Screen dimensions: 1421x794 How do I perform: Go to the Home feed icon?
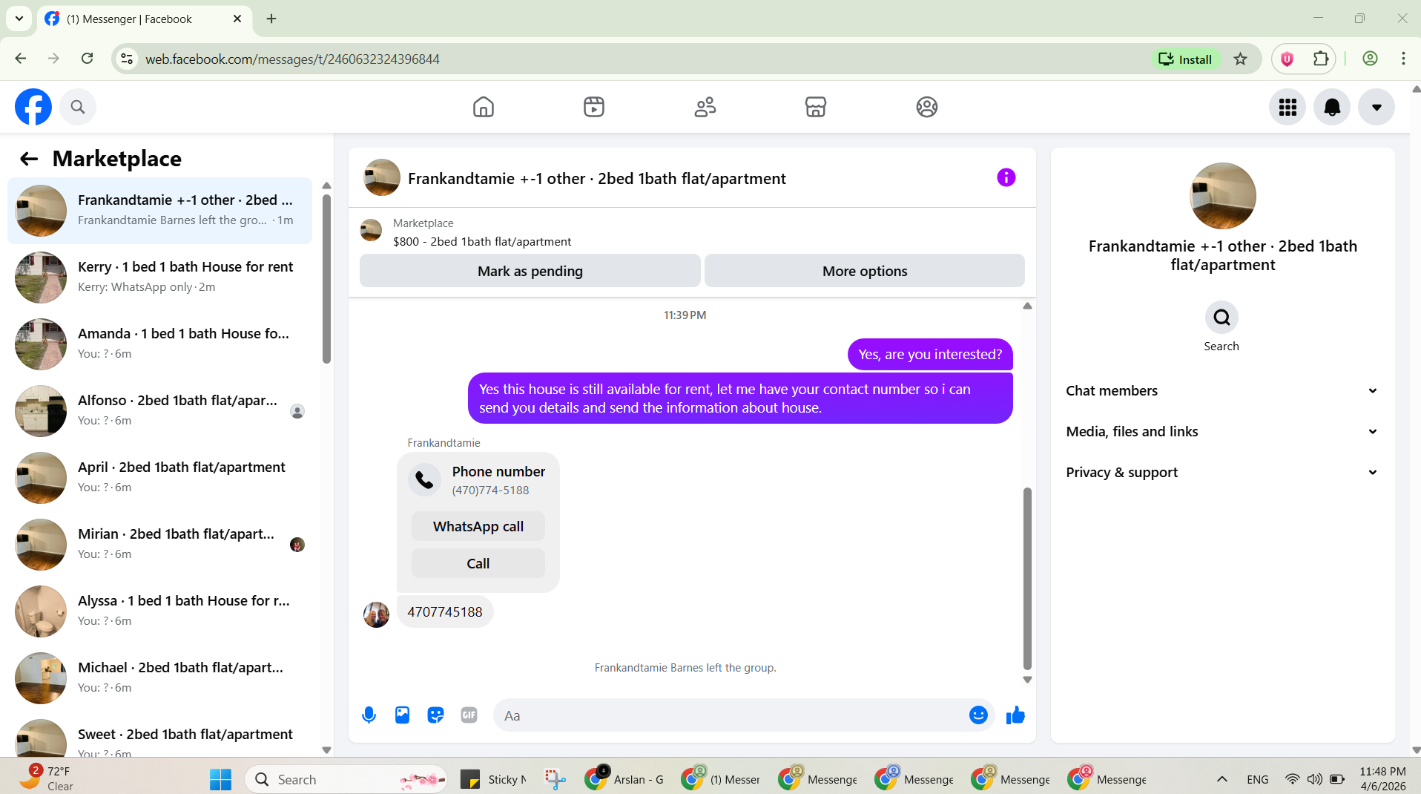tap(484, 107)
